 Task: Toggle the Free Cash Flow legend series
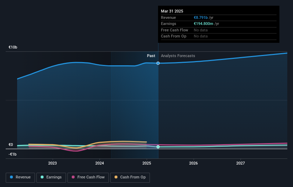pos(88,177)
